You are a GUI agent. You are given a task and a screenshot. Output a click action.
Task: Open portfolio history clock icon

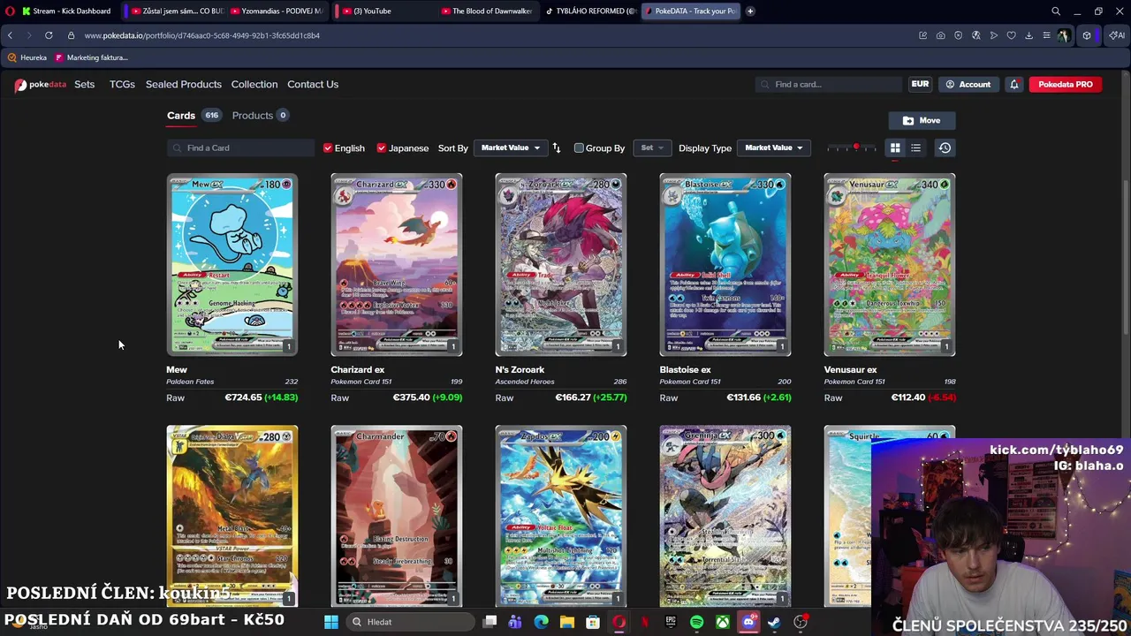coord(945,148)
